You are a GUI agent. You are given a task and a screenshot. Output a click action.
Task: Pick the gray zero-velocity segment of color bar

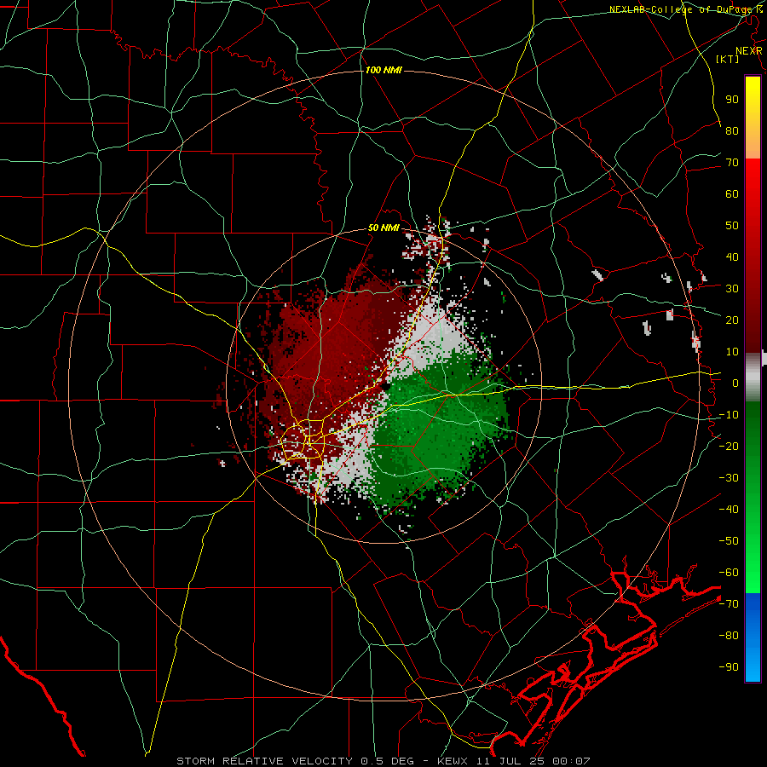(753, 377)
